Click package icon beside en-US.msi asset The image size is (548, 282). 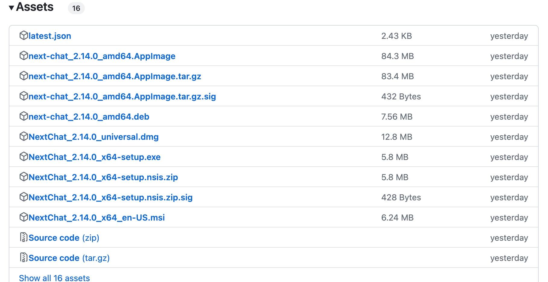[24, 217]
